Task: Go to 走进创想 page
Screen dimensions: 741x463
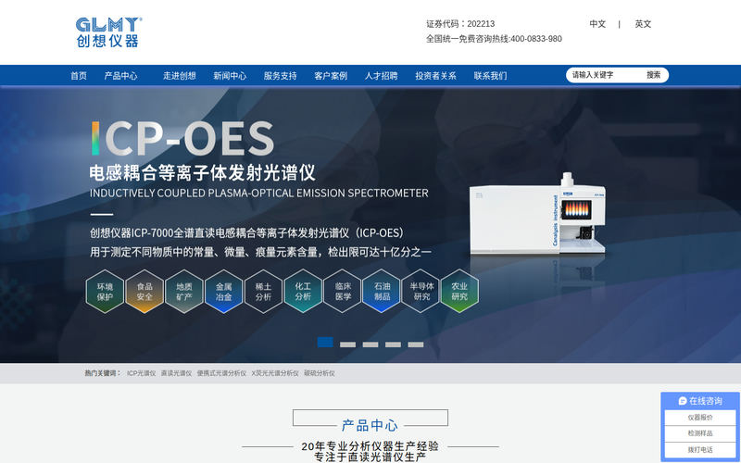Action: pyautogui.click(x=179, y=76)
